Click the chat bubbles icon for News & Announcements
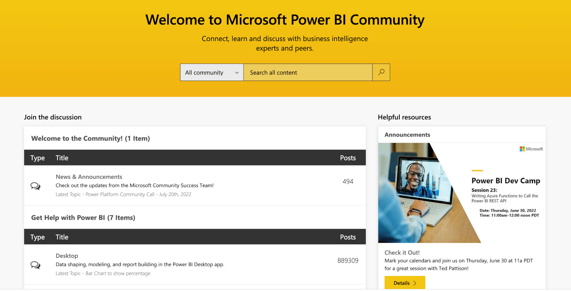The height and width of the screenshot is (291, 571). point(35,186)
